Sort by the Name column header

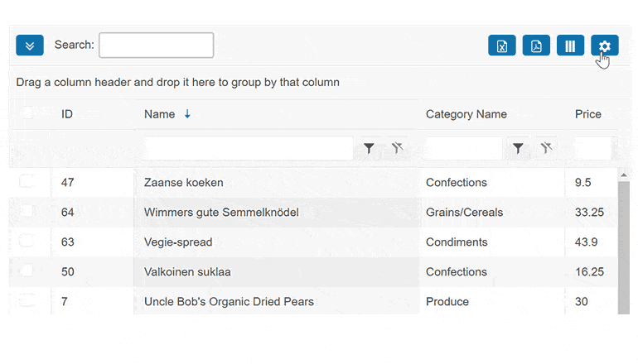coord(160,114)
